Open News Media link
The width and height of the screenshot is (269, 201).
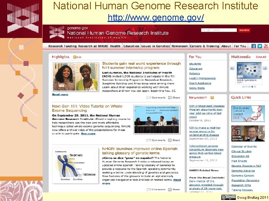coord(197,88)
